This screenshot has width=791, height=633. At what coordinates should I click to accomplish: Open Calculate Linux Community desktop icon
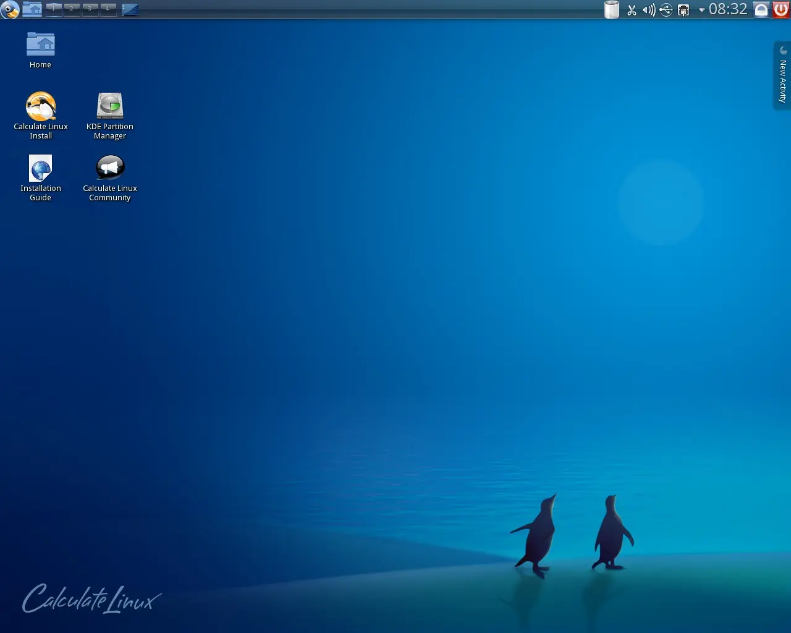110,178
